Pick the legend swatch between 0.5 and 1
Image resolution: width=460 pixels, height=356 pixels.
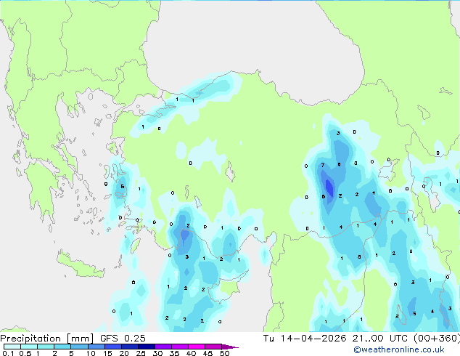(29, 347)
